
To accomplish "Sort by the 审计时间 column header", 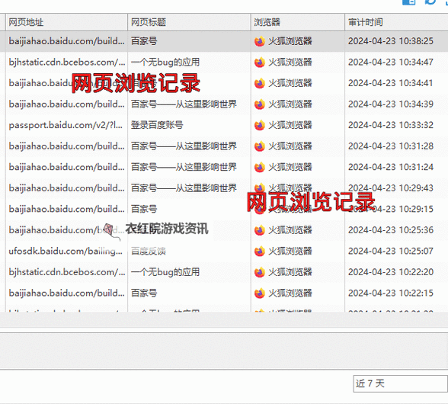I will [396, 22].
